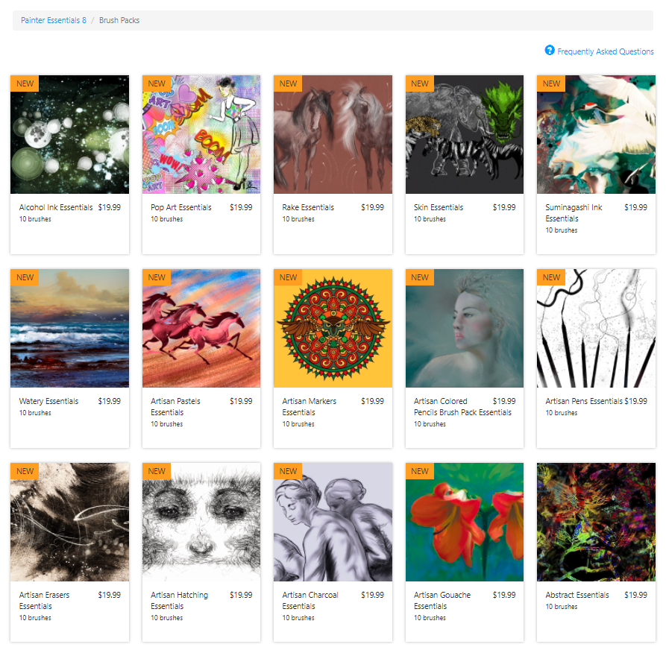Click the Artisan Markers mandala thumbnail
666x650 pixels.
point(333,328)
